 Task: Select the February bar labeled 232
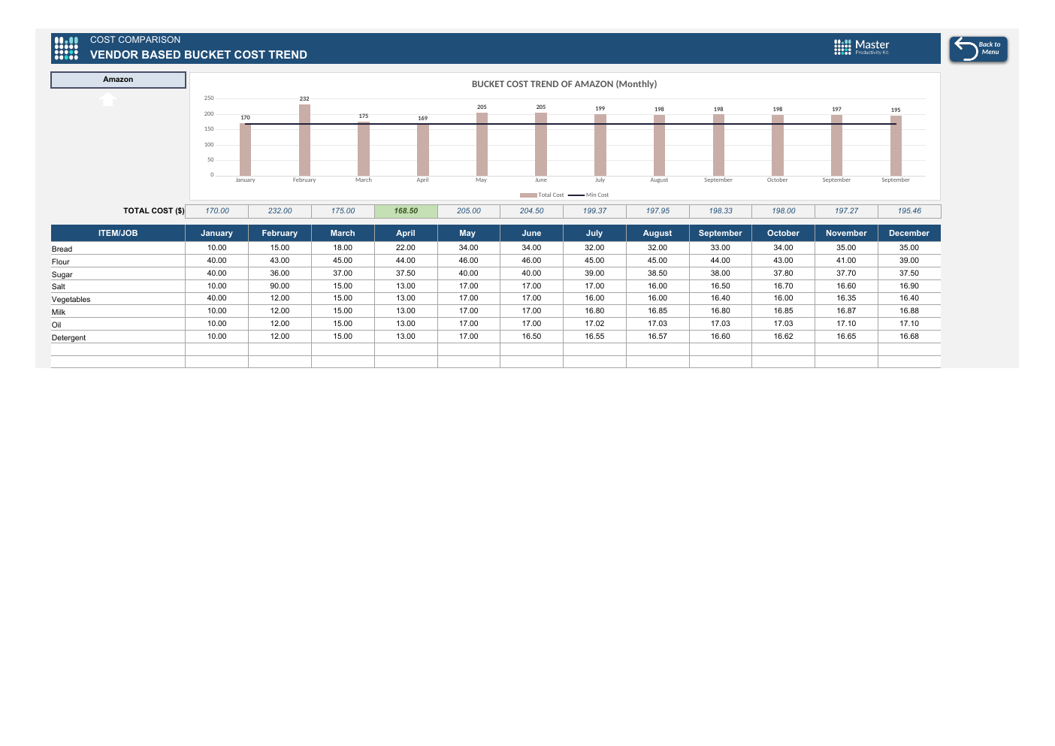(x=304, y=140)
